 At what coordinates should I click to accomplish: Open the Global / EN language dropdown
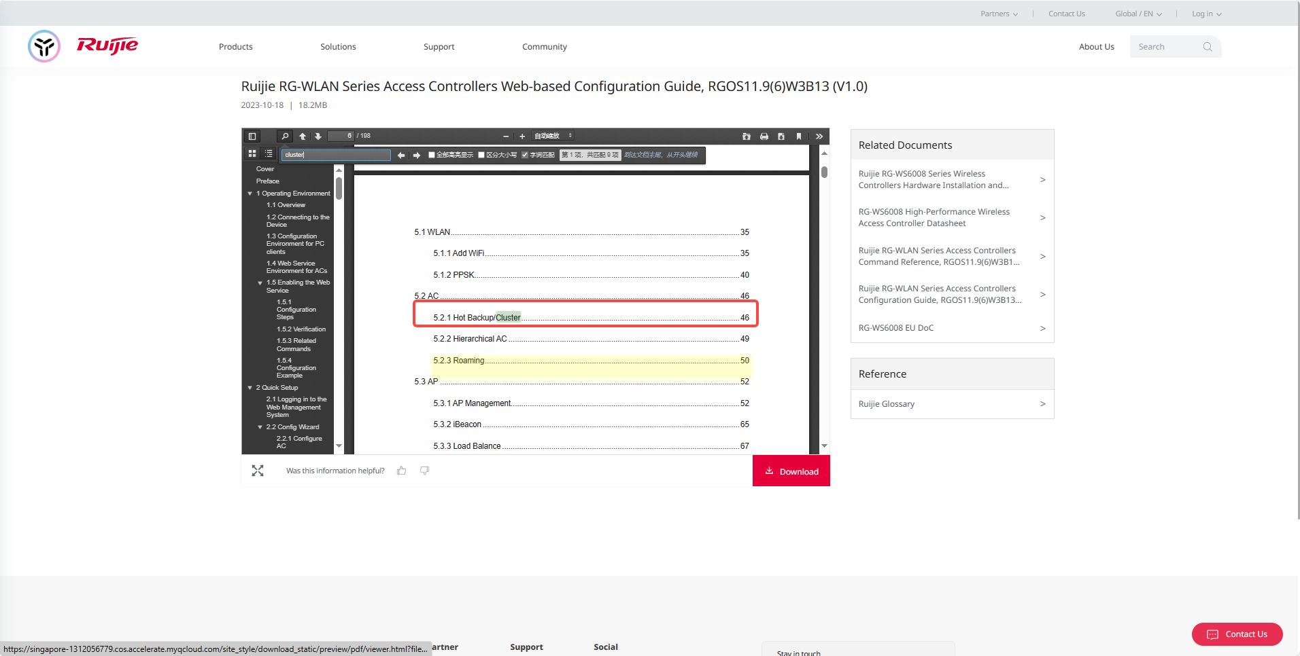(x=1138, y=14)
